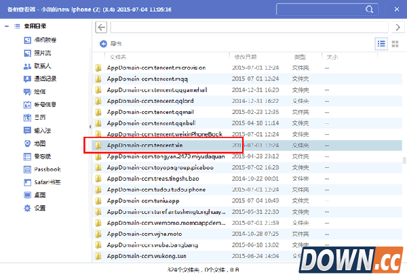The height and width of the screenshot is (277, 407).
Task: Select 短信 (Messages) in the sidebar
Action: tap(39, 91)
